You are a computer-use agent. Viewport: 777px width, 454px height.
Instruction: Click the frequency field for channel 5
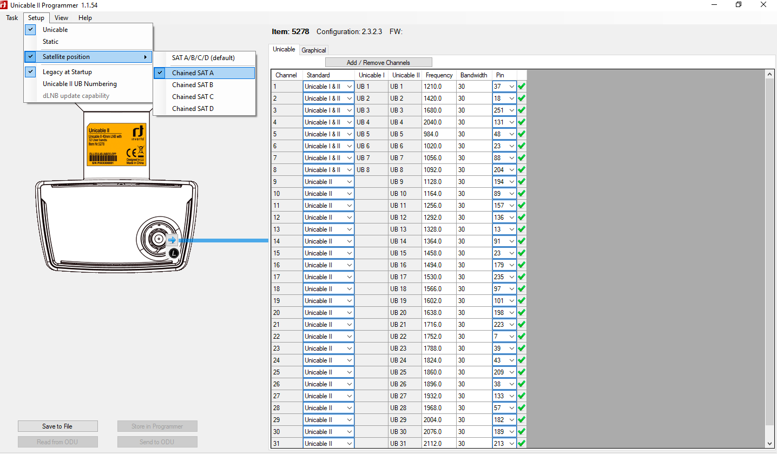coord(439,134)
